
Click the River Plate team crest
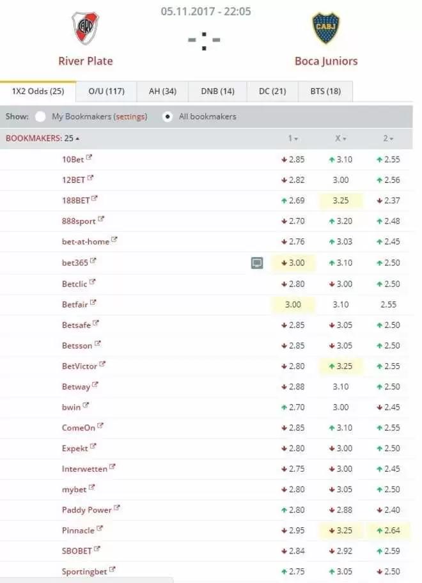[85, 28]
